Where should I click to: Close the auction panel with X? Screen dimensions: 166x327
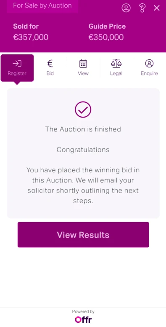click(x=157, y=8)
